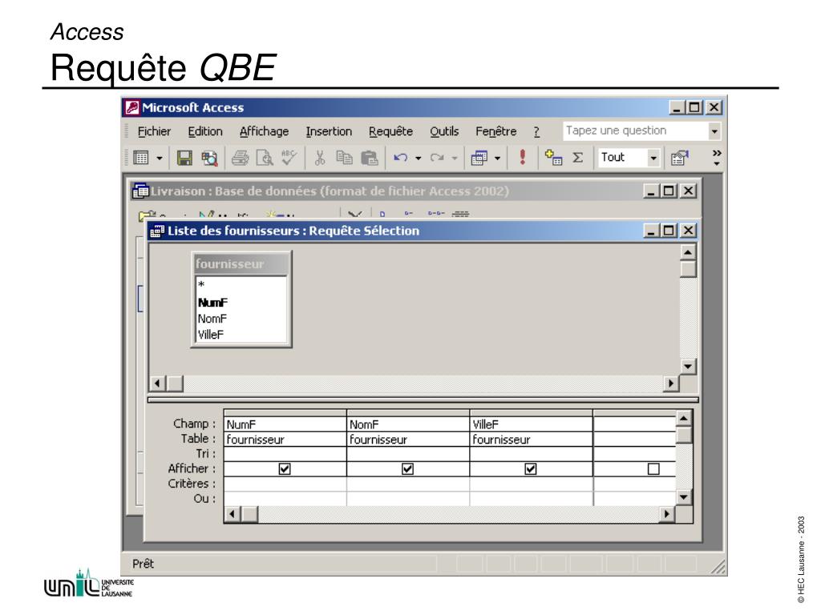Open the View mode dropdown arrow

tap(160, 158)
